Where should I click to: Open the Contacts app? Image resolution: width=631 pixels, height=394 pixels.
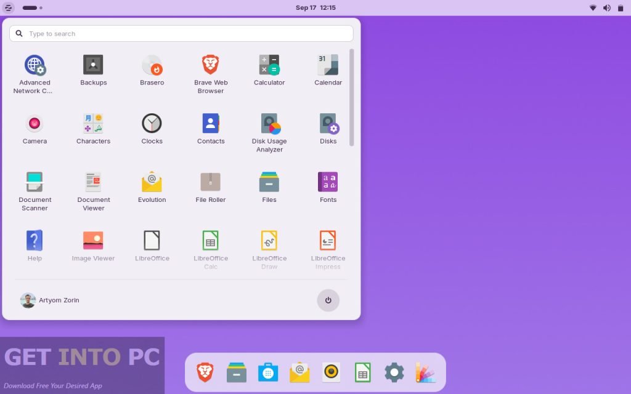pos(211,122)
